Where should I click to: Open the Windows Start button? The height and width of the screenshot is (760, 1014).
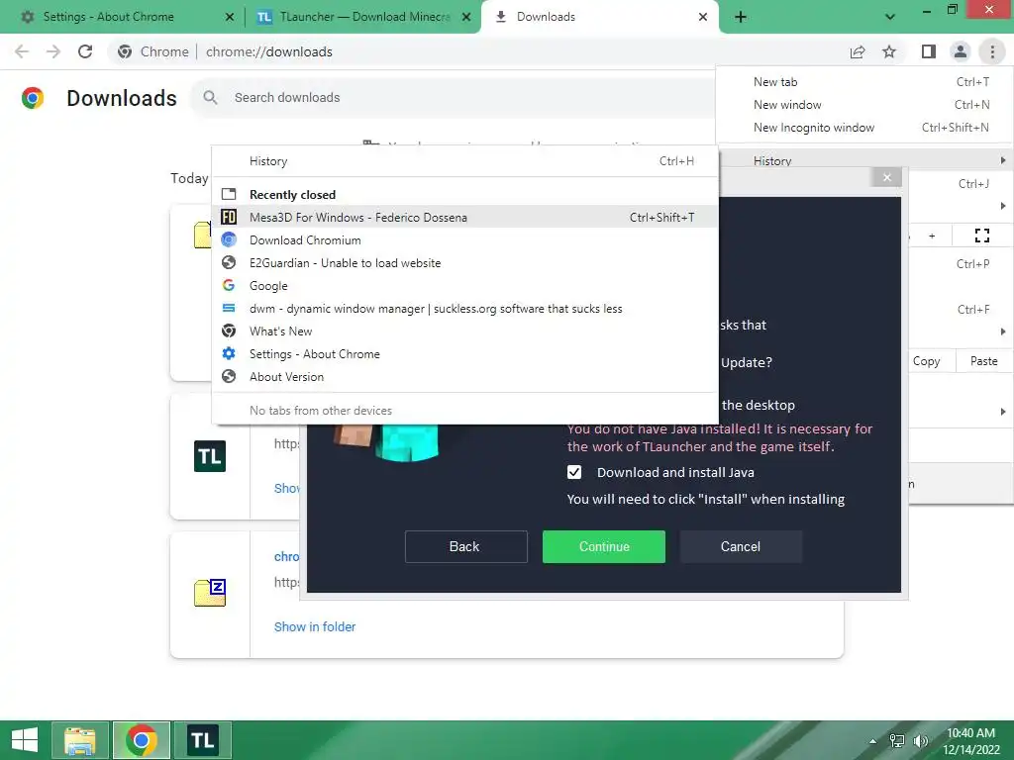[x=25, y=740]
